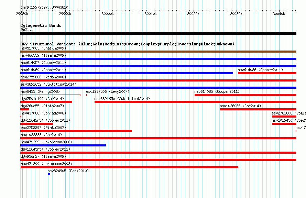Click the 30010k ruler tick label
This screenshot has height=198, width=306.
[x=151, y=14]
